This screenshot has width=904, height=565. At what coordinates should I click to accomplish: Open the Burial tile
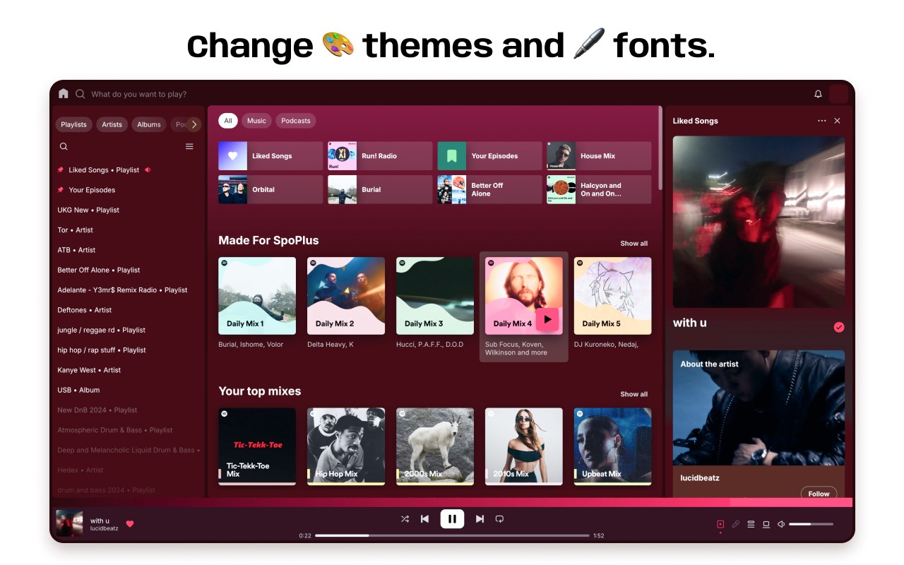pyautogui.click(x=380, y=189)
